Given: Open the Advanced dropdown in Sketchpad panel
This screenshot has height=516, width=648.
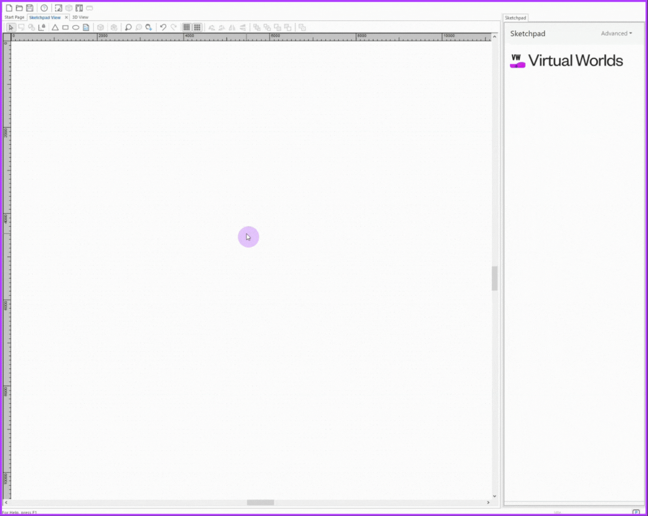Looking at the screenshot, I should pos(616,33).
